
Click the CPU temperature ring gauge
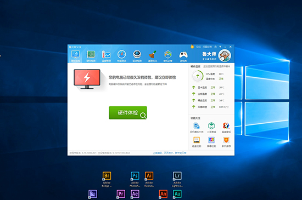(x=198, y=76)
